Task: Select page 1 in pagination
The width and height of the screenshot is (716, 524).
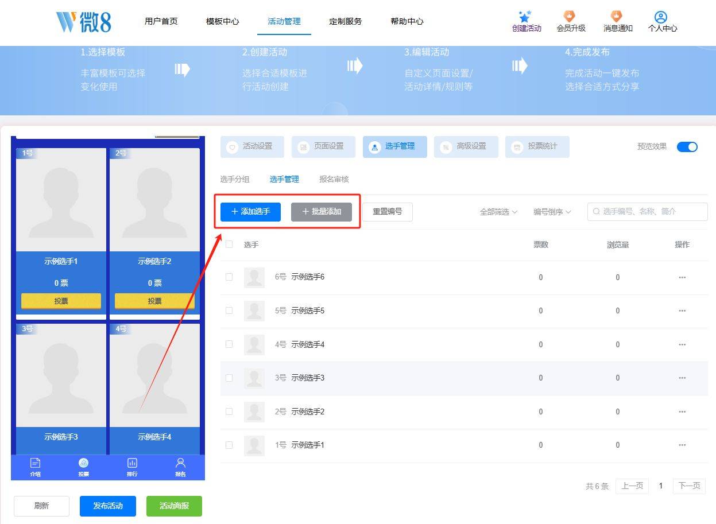Action: pos(661,486)
